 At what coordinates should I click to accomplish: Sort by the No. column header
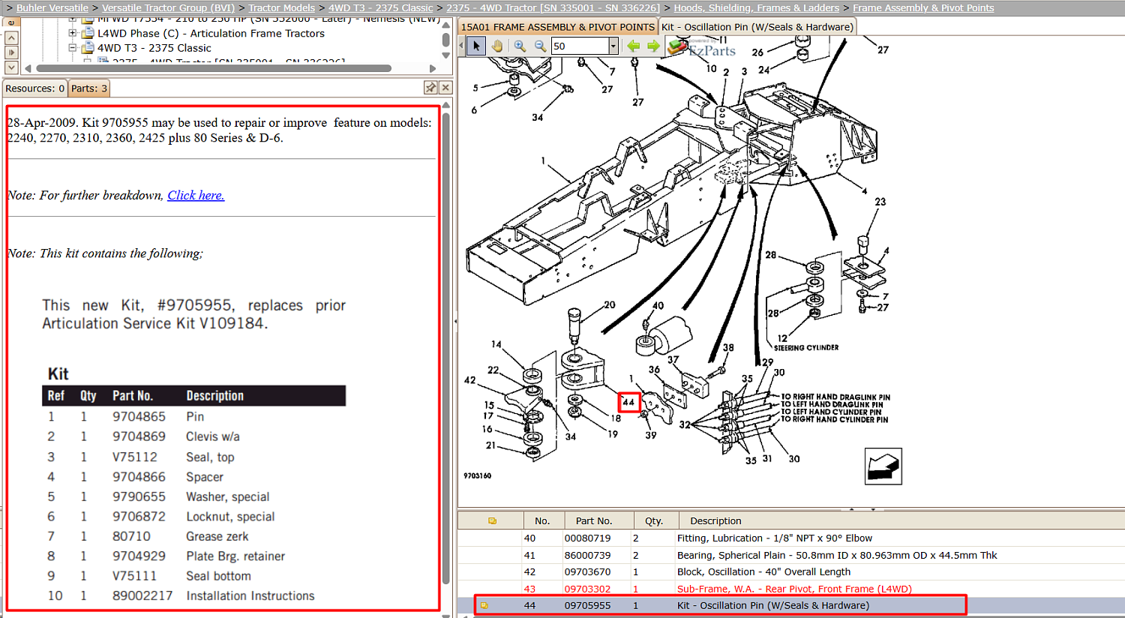click(542, 520)
